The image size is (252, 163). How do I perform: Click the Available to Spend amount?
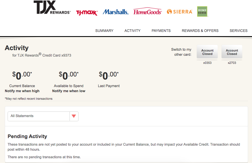pyautogui.click(x=69, y=75)
